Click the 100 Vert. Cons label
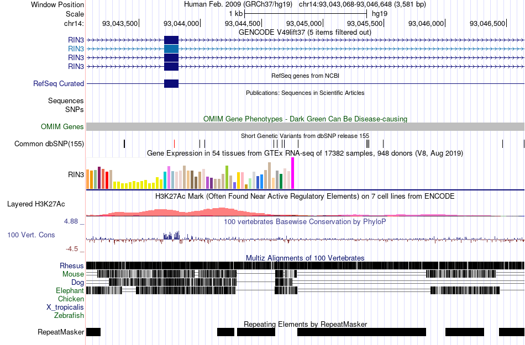525x345 pixels. [x=31, y=235]
